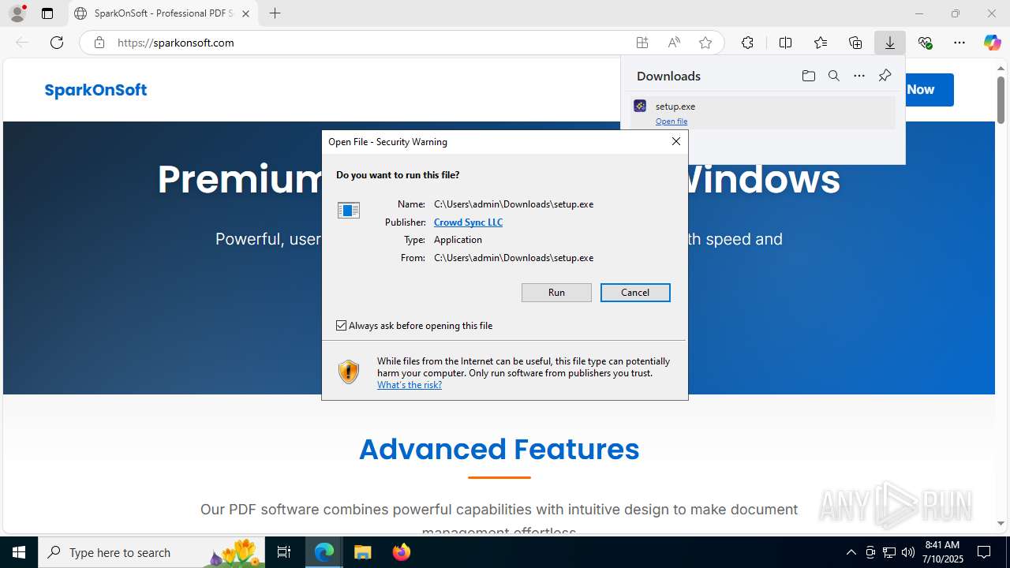Close the SparkOnSoft browser tab

[245, 13]
